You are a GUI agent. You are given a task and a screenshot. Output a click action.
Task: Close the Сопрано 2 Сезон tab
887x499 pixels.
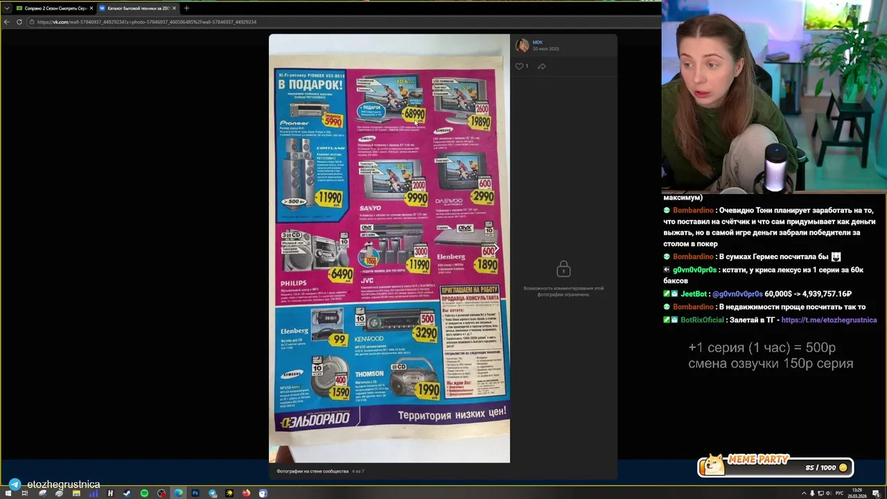click(x=91, y=8)
